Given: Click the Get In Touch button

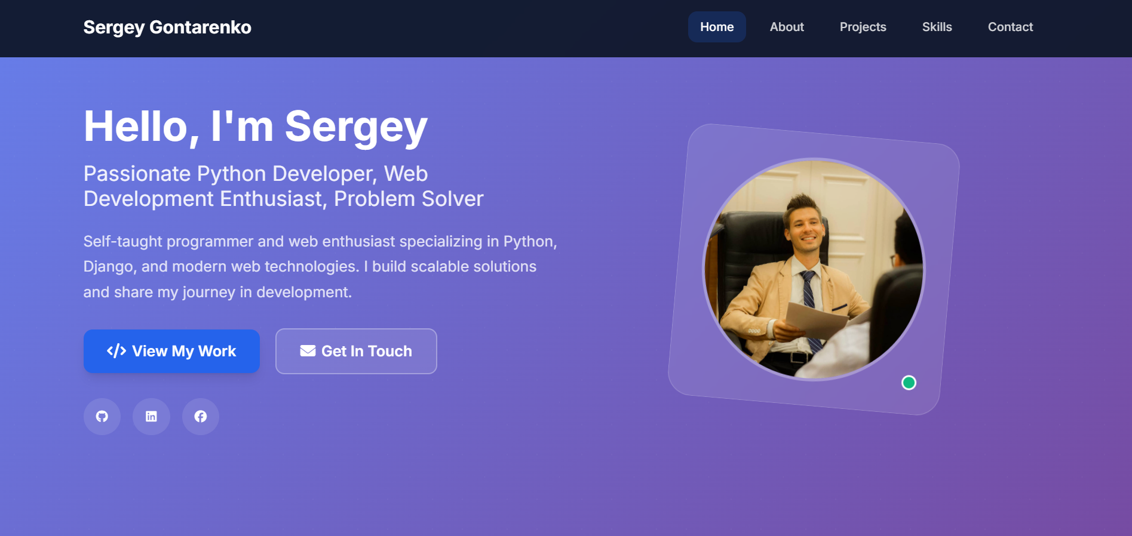Looking at the screenshot, I should [x=356, y=351].
